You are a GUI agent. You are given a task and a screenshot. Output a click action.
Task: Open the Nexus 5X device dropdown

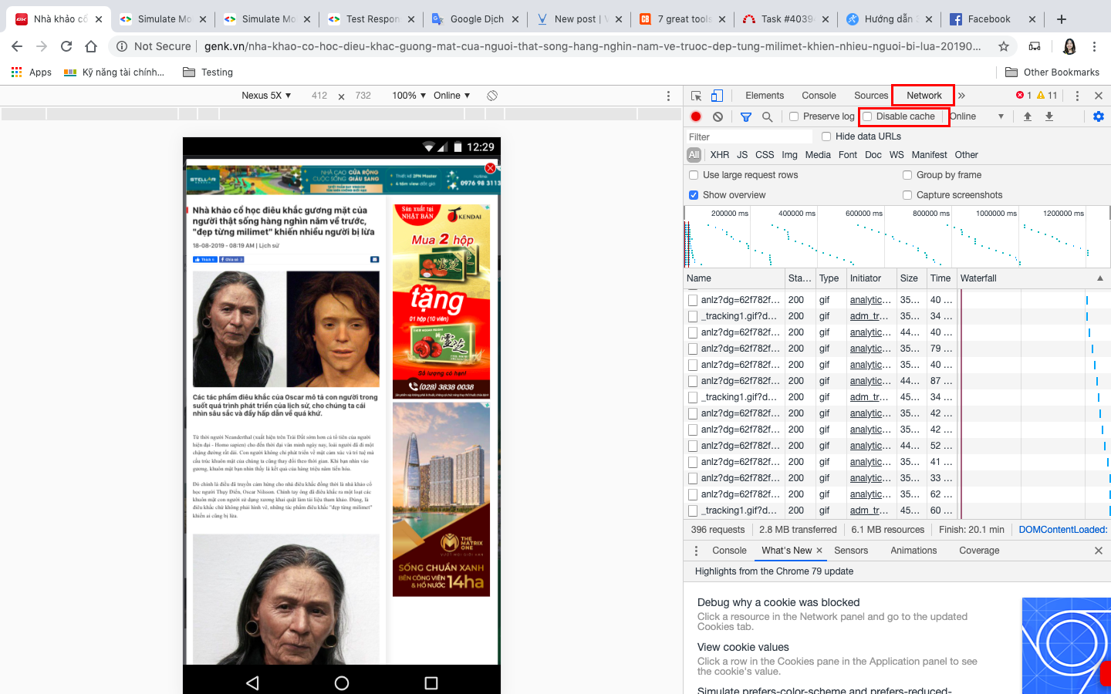pos(266,96)
